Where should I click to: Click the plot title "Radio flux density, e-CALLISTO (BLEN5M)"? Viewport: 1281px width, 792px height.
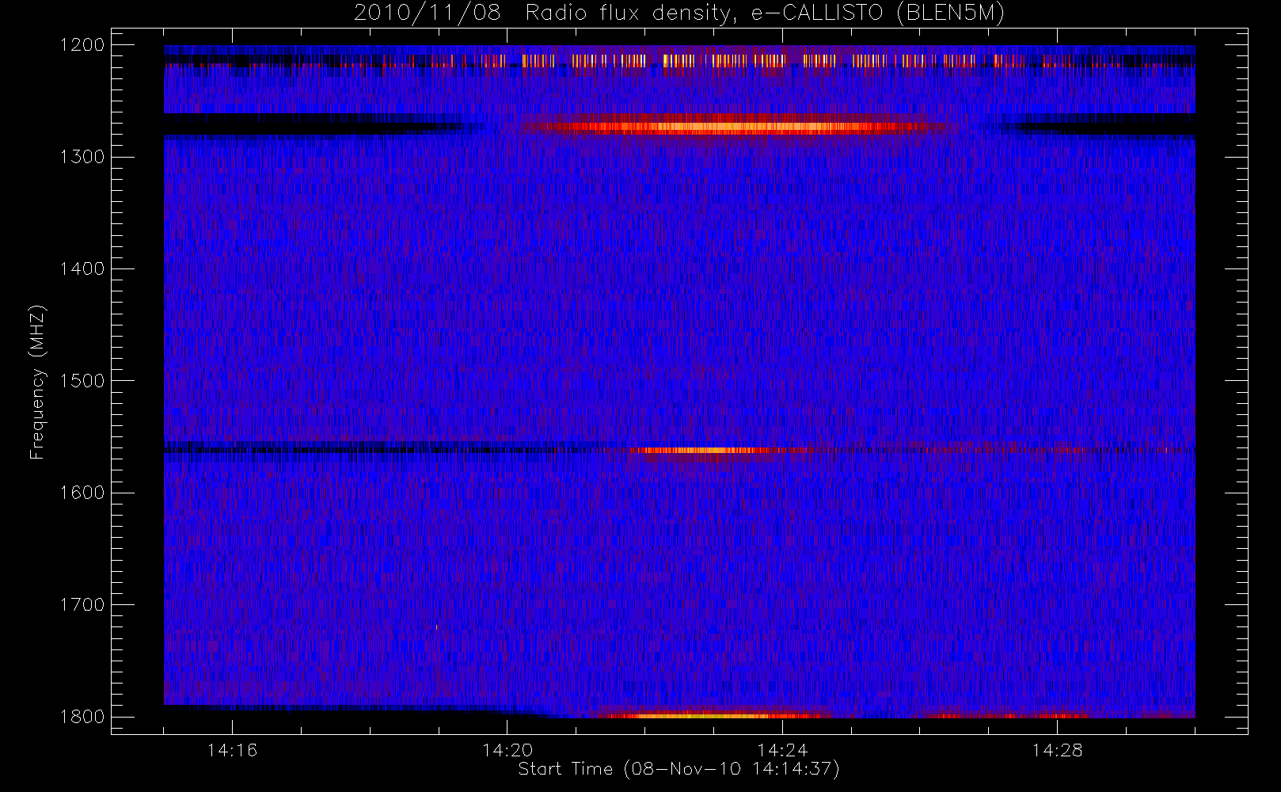pos(765,13)
